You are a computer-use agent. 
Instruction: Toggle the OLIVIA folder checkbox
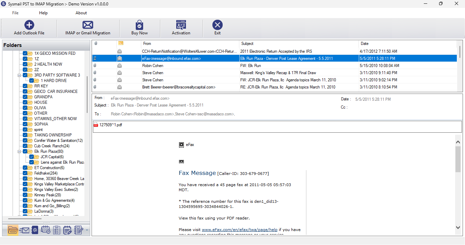click(25, 108)
